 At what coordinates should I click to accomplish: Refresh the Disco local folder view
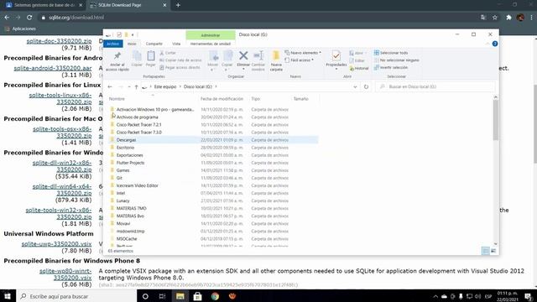[366, 86]
